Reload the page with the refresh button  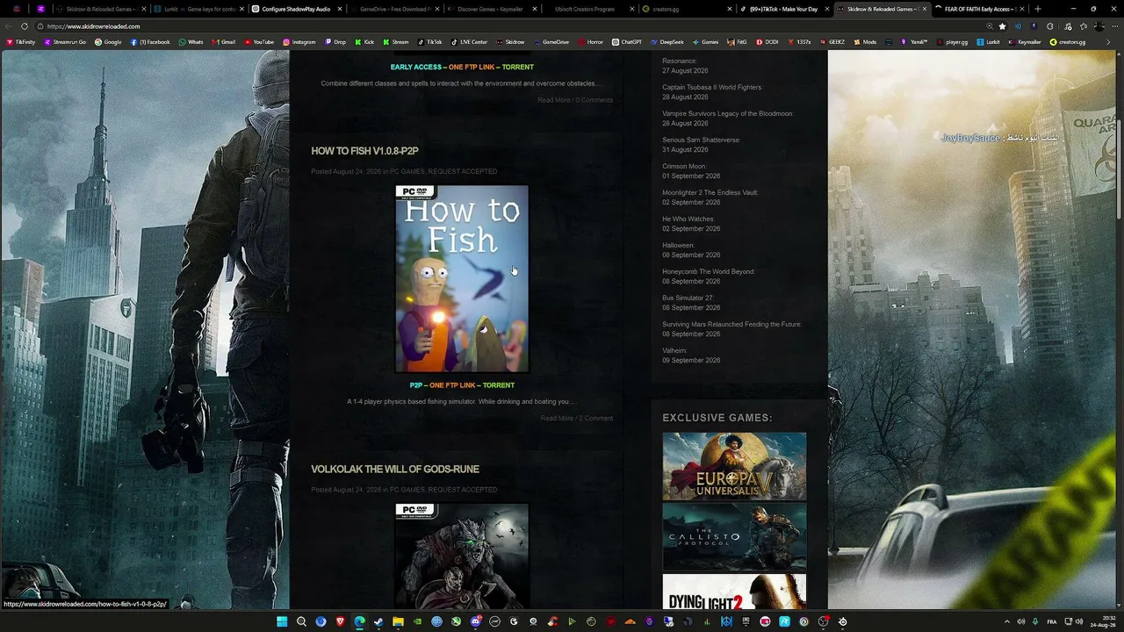tap(25, 26)
